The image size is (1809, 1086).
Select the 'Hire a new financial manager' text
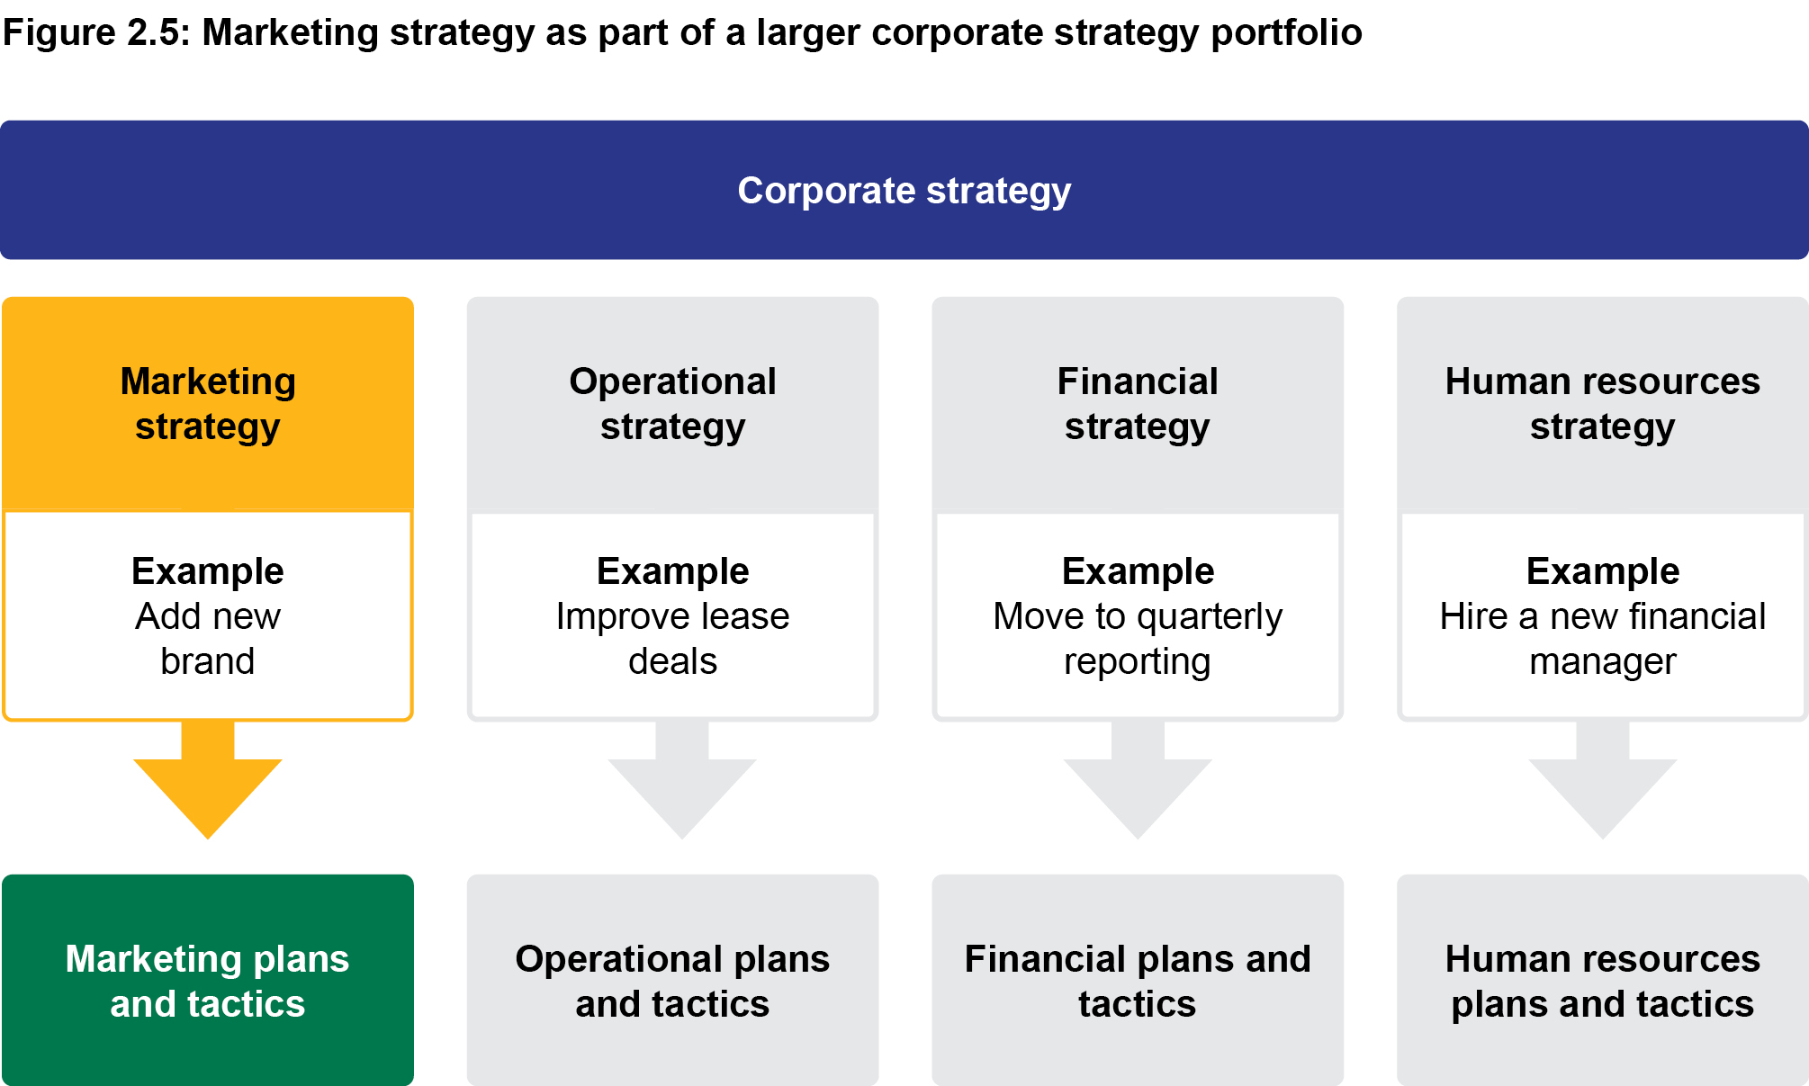point(1602,639)
